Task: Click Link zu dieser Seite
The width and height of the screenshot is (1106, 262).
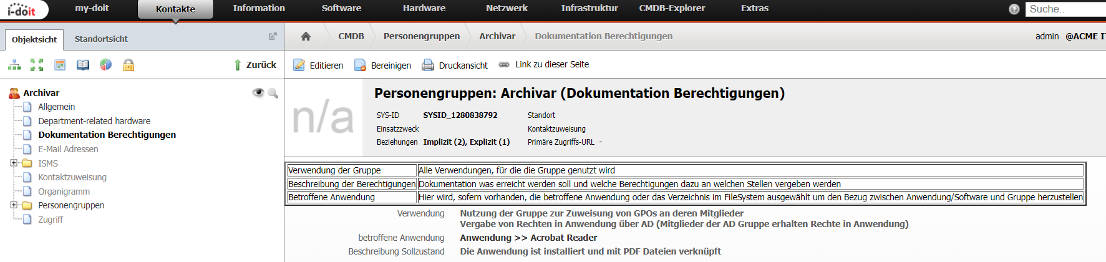Action: click(552, 64)
